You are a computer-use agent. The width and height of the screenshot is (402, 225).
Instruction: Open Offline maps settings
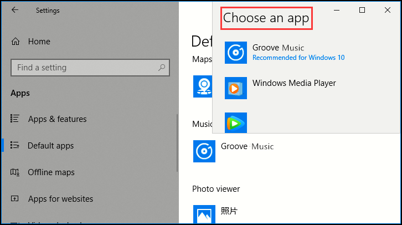[51, 172]
